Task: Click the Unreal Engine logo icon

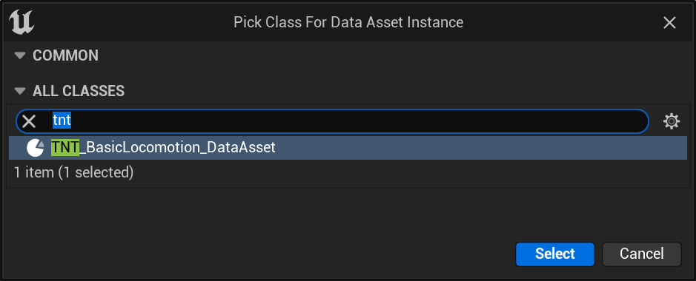Action: [21, 22]
